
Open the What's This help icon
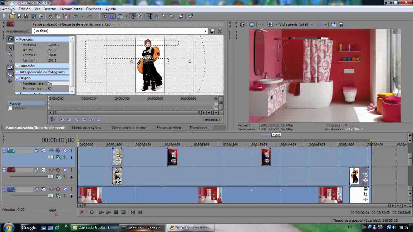coord(191,16)
